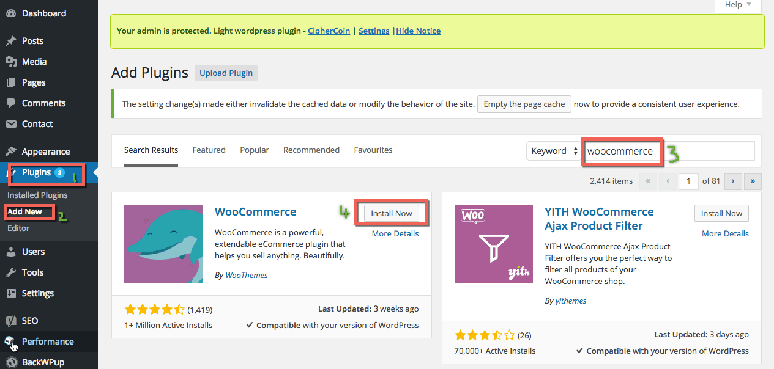774x369 pixels.
Task: Click Empty the page cache button
Action: pos(524,104)
